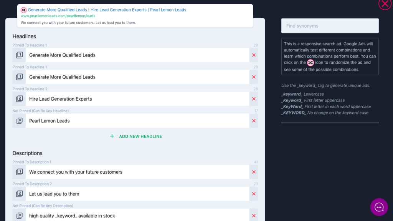The width and height of the screenshot is (393, 221).
Task: Toggle unpinned icon for high quality _keyword_ description
Action: [x=19, y=216]
